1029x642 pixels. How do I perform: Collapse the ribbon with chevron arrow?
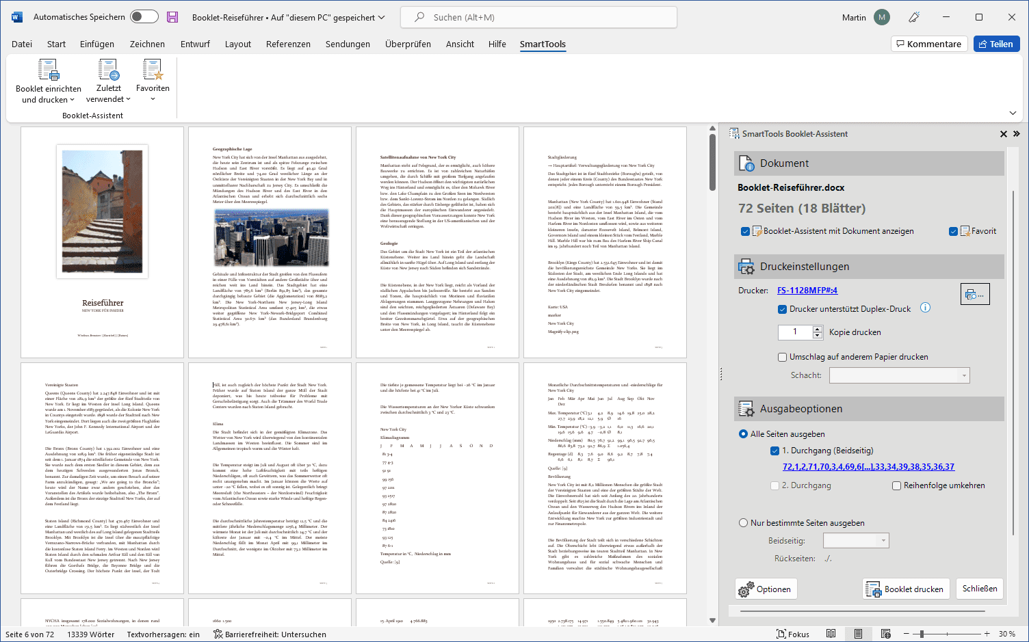point(1013,113)
